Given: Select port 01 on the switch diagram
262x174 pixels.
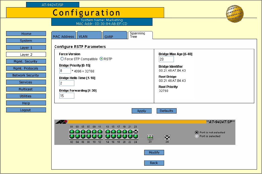Looking at the screenshot, I should (x=72, y=132).
